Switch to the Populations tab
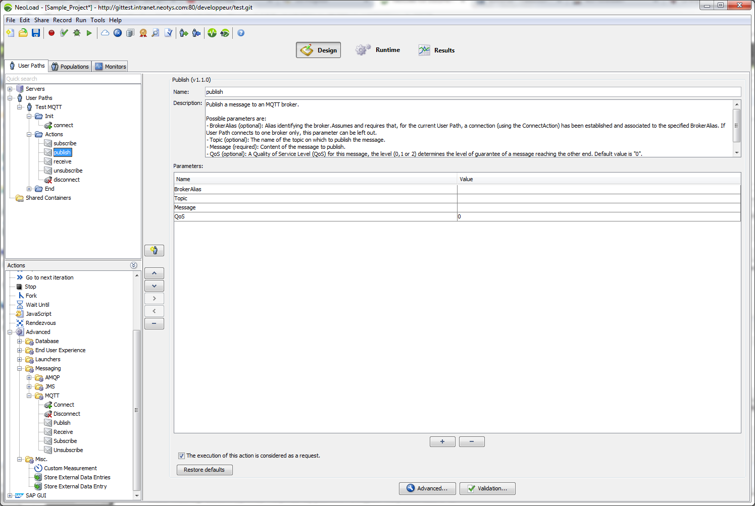The height and width of the screenshot is (506, 755). tap(70, 67)
